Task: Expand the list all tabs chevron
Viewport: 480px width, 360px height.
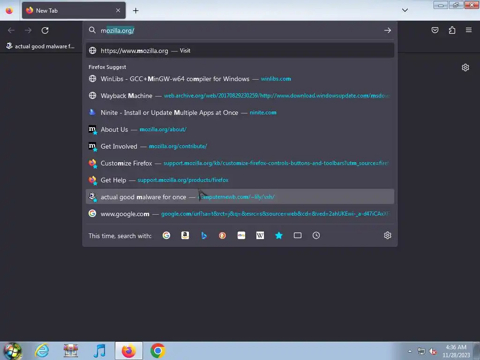Action: (x=405, y=10)
